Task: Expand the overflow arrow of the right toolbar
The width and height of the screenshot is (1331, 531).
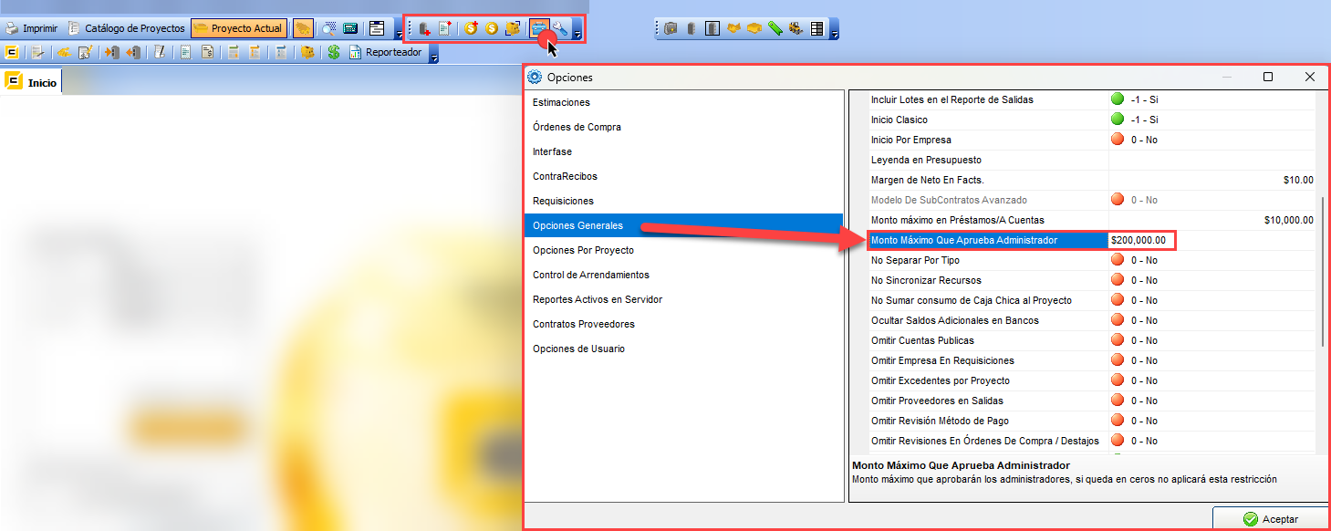Action: tap(834, 32)
